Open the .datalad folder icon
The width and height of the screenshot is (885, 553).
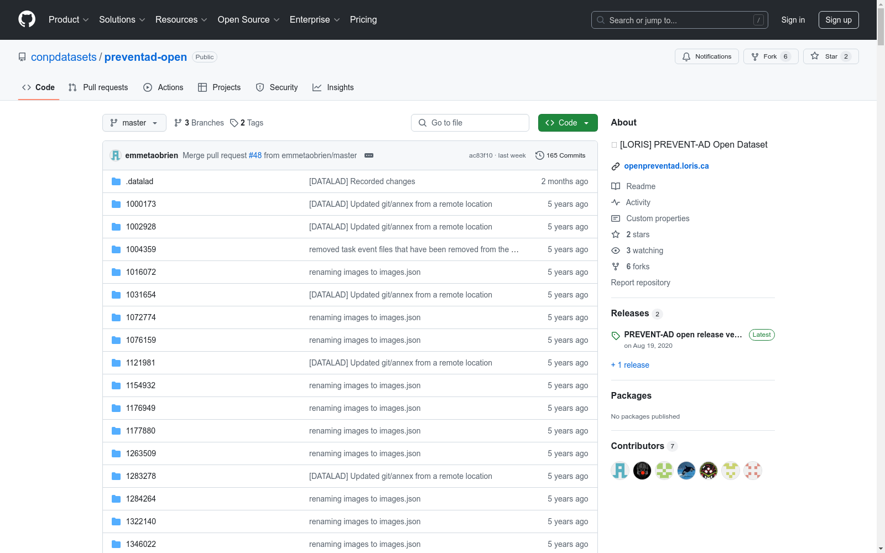coord(116,181)
